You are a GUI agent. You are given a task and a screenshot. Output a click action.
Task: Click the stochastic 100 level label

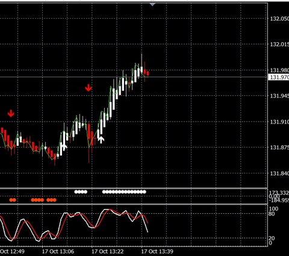click(x=273, y=209)
